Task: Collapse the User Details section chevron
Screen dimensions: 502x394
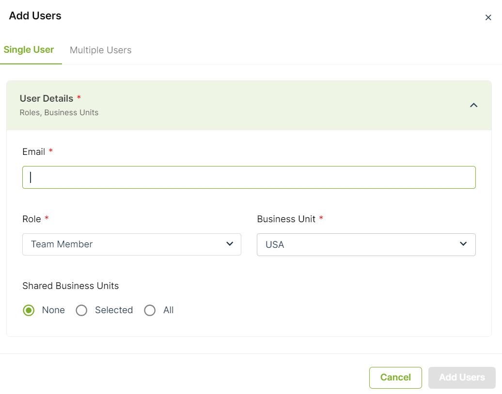Action: (473, 105)
